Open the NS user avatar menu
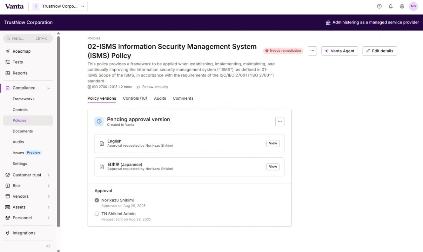This screenshot has width=423, height=252. pos(413,6)
